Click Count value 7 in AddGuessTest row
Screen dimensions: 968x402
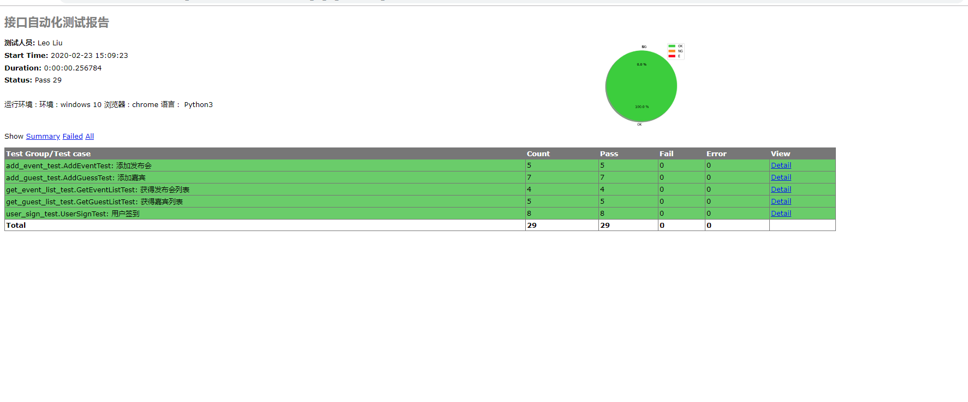click(529, 178)
